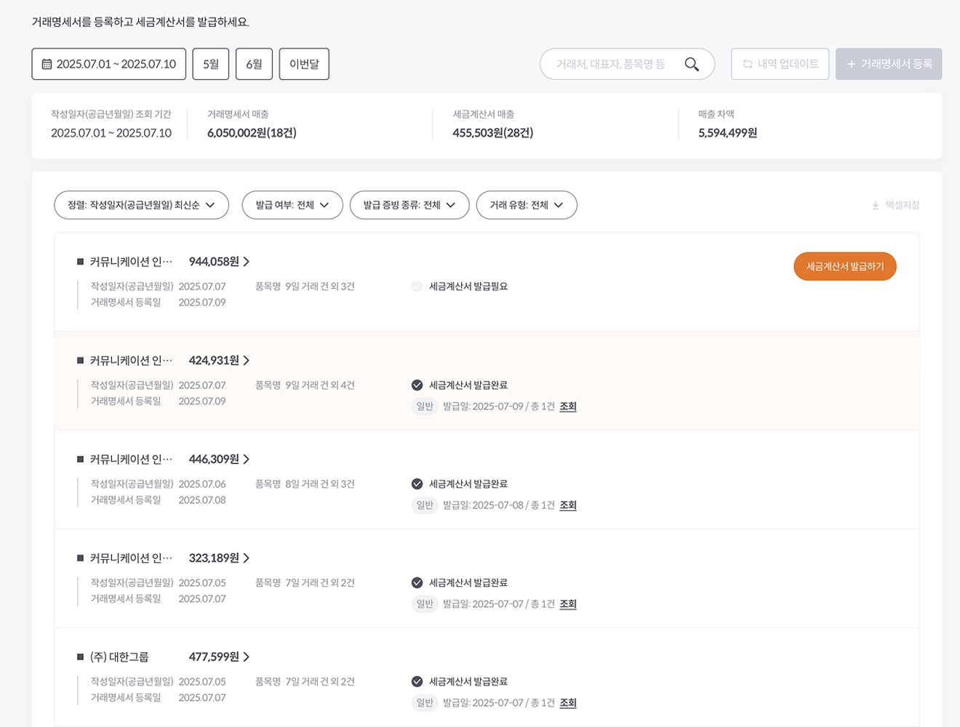Click 세금계산서 발급하기 orange button
960x727 pixels.
coord(845,267)
